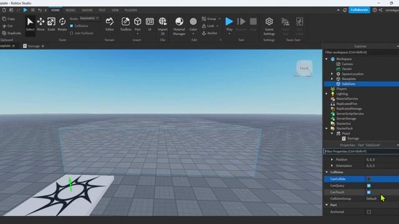This screenshot has width=399, height=224.
Task: Expand the Lighting node
Action: tap(327, 94)
